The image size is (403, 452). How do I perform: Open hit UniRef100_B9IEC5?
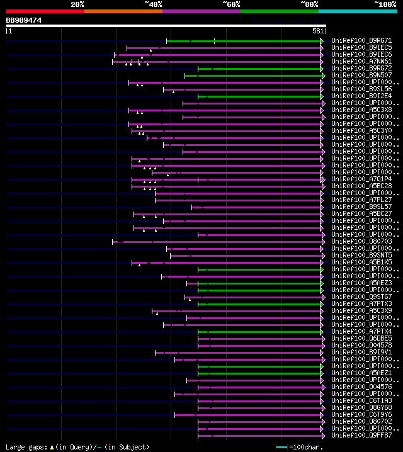pyautogui.click(x=361, y=47)
